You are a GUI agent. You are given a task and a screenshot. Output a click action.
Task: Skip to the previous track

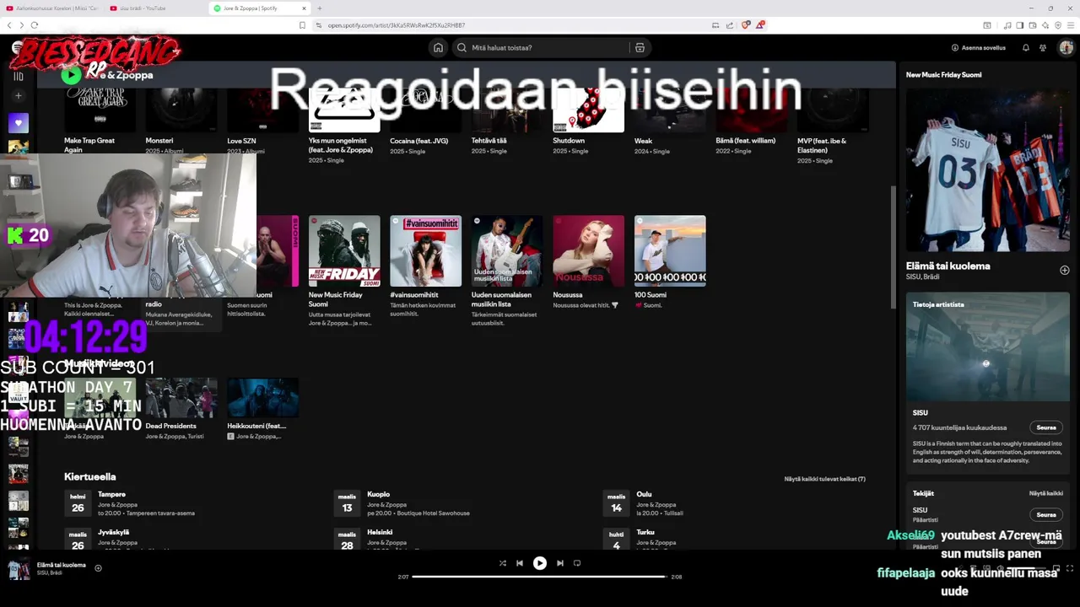(x=520, y=563)
